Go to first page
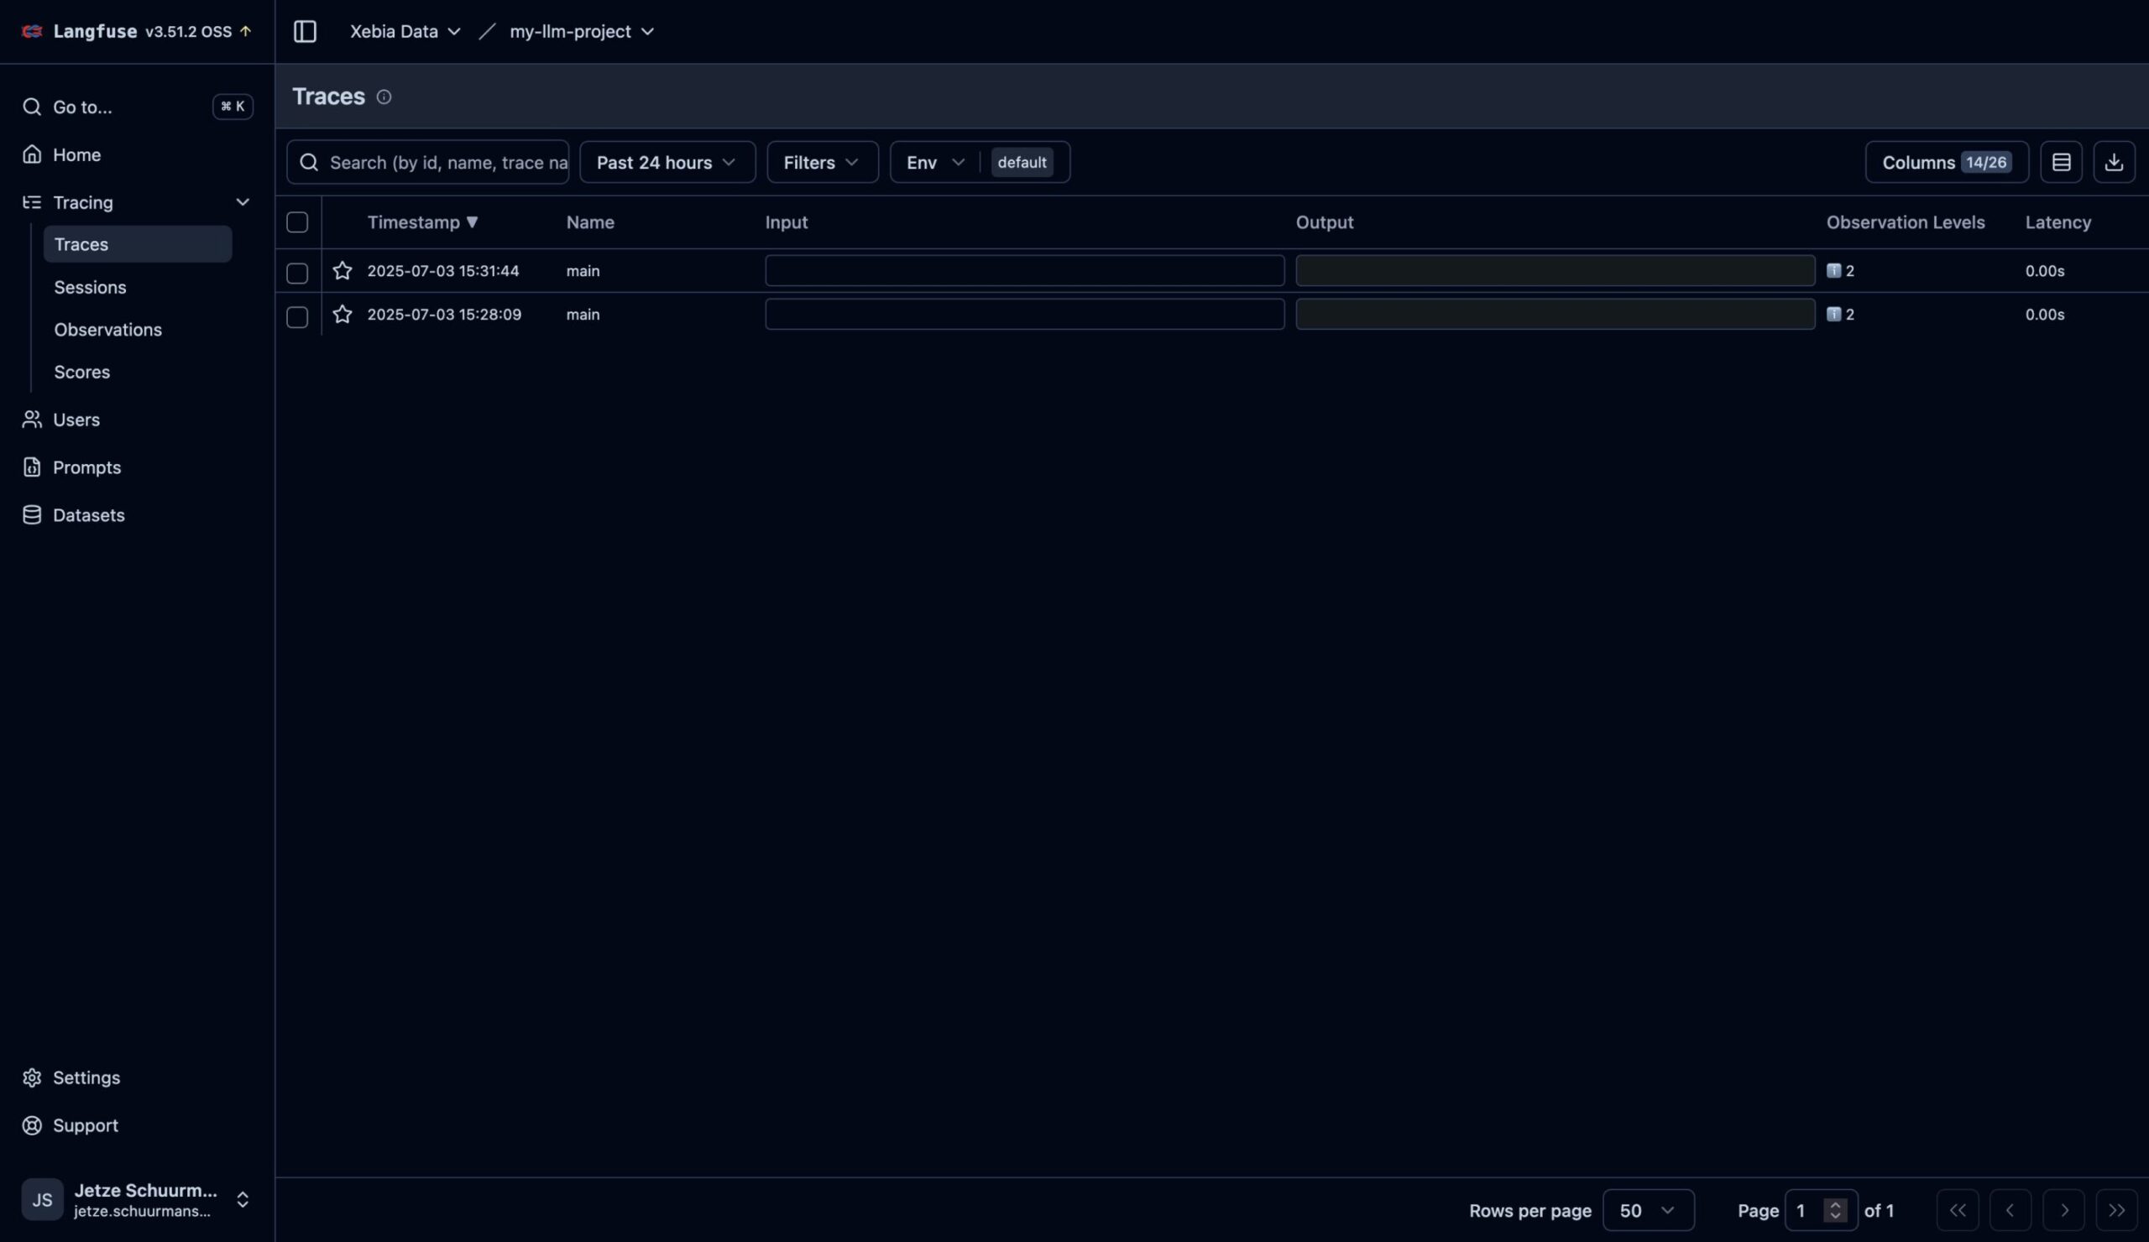 (1957, 1210)
